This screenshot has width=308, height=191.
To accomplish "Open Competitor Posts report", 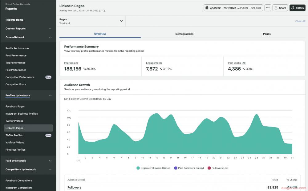I will [16, 84].
